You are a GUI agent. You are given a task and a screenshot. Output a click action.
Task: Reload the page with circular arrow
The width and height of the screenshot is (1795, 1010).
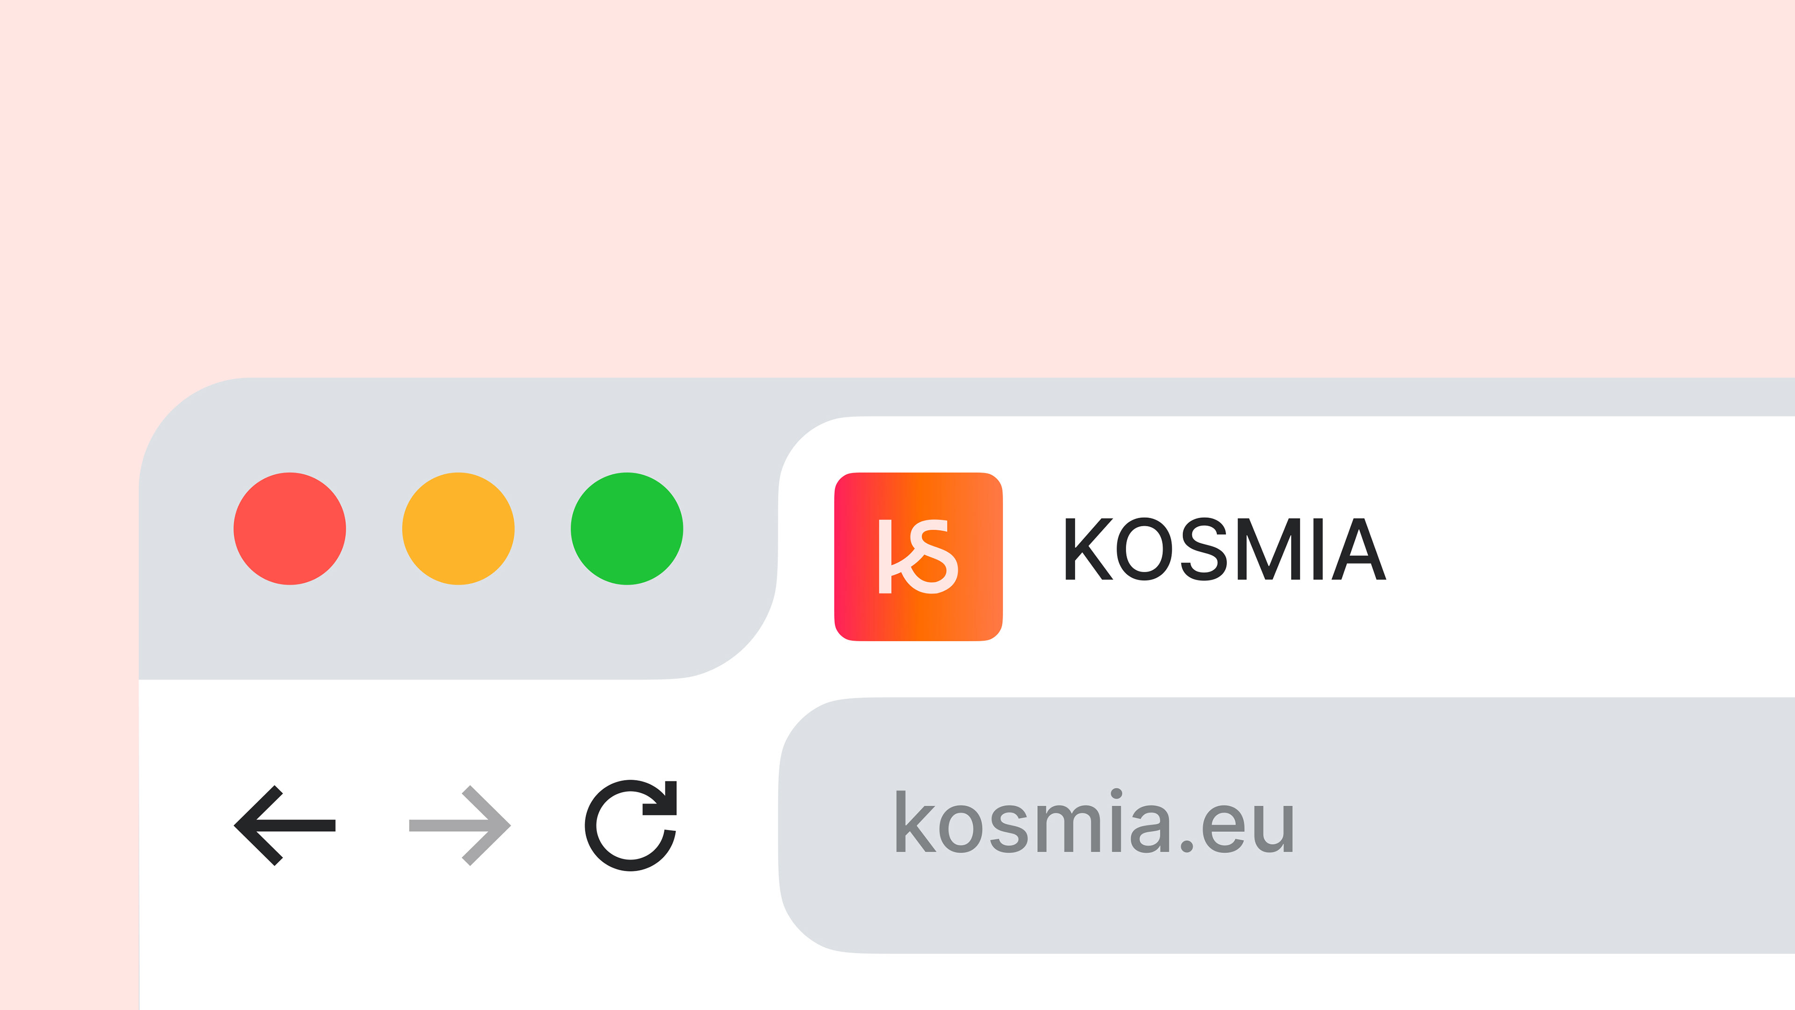pyautogui.click(x=631, y=825)
